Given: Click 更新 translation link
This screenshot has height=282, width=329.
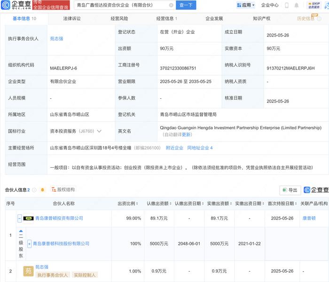Looking at the screenshot, I should (186, 134).
